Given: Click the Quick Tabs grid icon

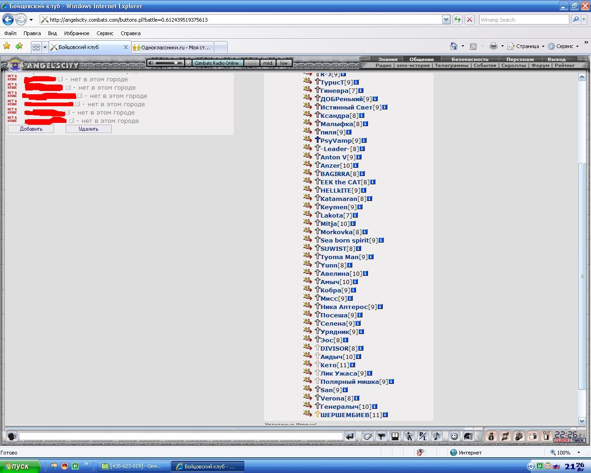Looking at the screenshot, I should click(x=36, y=47).
